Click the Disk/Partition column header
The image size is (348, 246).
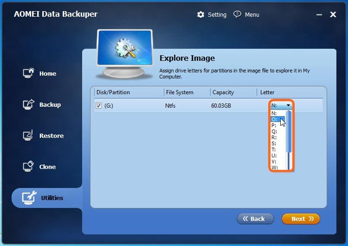pos(113,92)
